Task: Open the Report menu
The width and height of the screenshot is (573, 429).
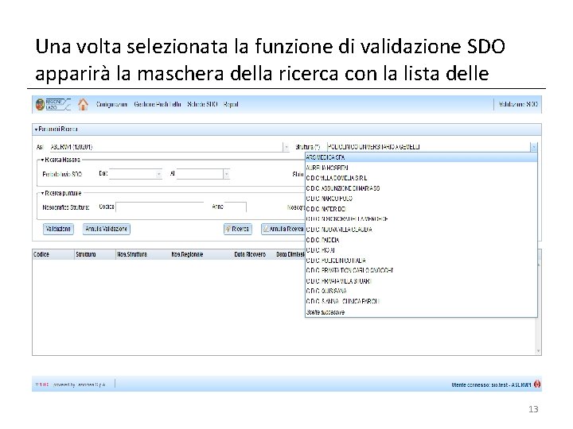Action: point(231,104)
